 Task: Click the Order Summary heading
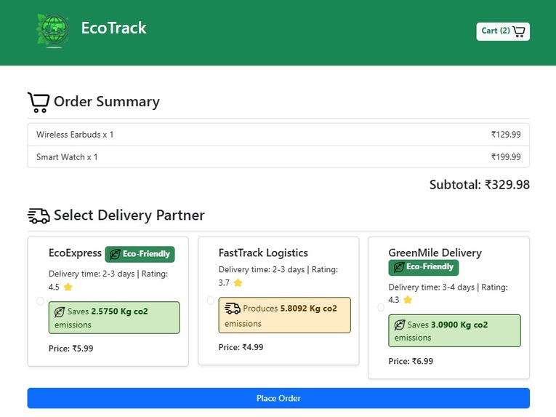pyautogui.click(x=106, y=102)
